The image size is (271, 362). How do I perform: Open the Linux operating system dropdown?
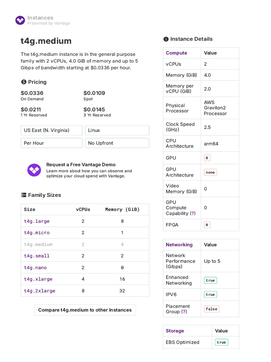117,130
